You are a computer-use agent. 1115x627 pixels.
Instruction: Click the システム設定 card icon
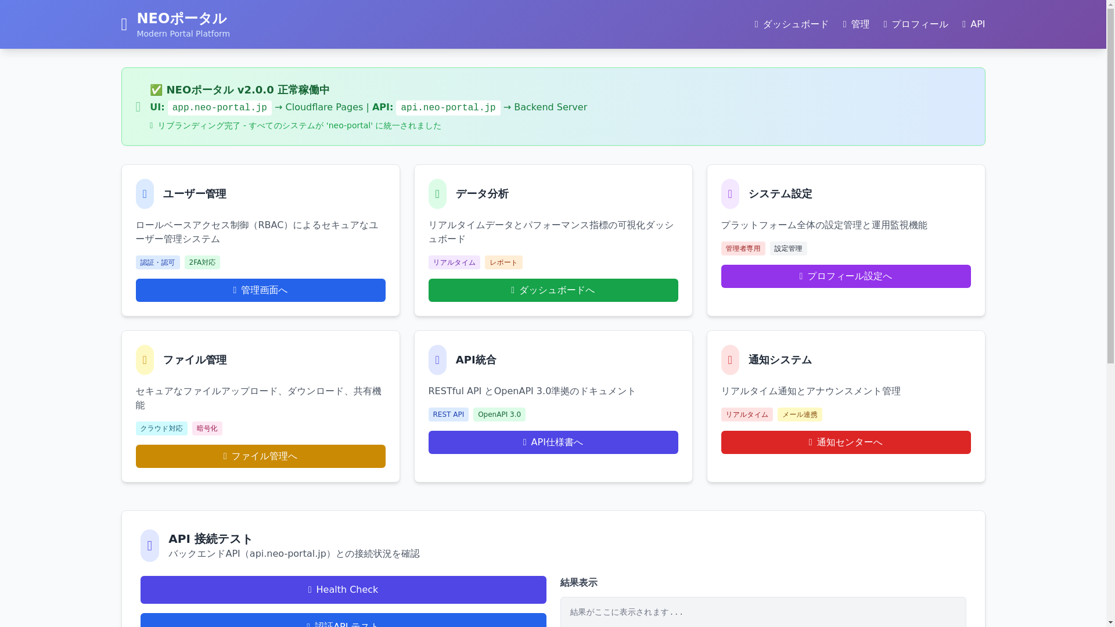coord(730,194)
